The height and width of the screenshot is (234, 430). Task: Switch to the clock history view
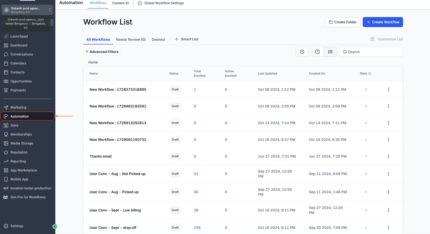coord(317,52)
